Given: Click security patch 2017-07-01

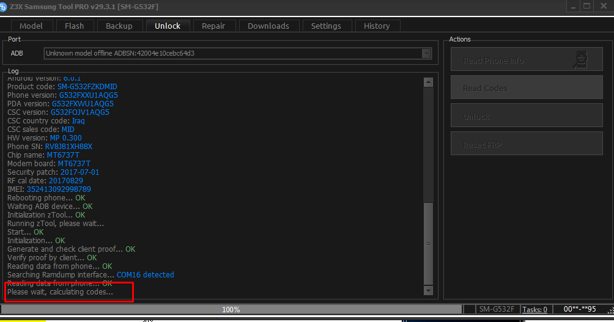Looking at the screenshot, I should click(80, 172).
